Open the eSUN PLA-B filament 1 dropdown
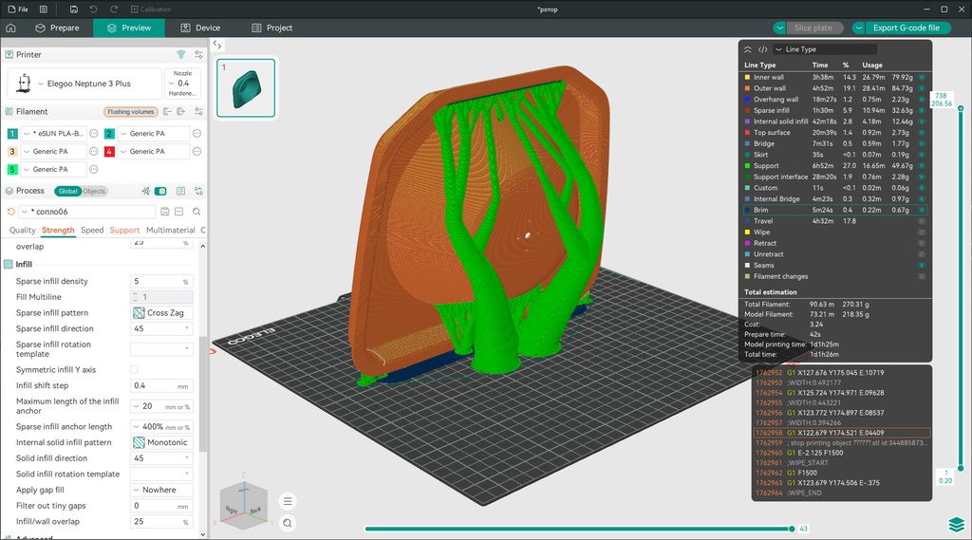The width and height of the screenshot is (972, 540). tap(54, 133)
